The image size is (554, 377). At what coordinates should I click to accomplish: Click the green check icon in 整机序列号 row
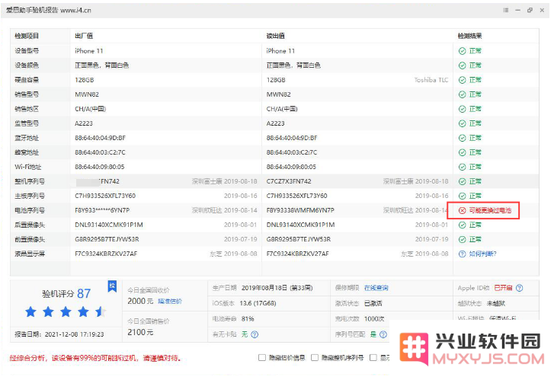462,181
